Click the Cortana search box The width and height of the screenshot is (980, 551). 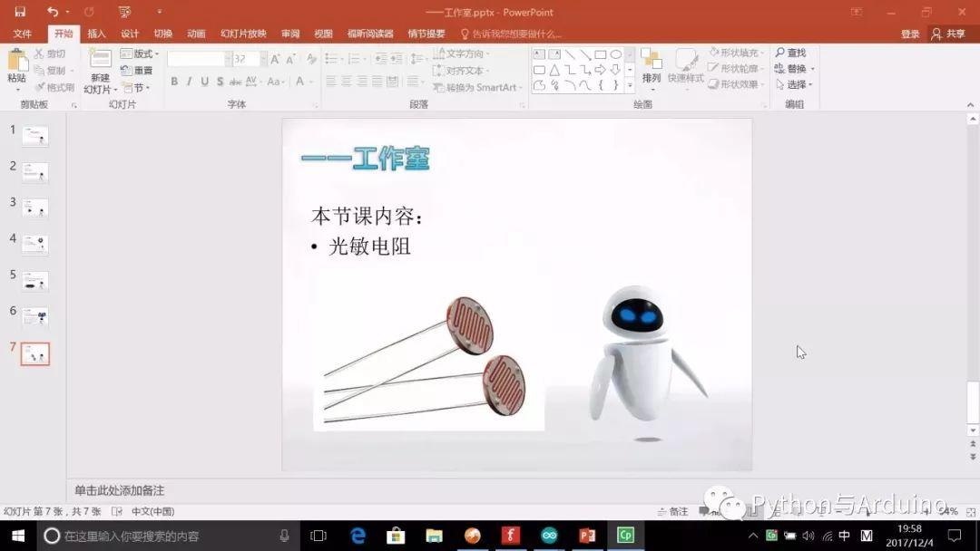click(169, 536)
